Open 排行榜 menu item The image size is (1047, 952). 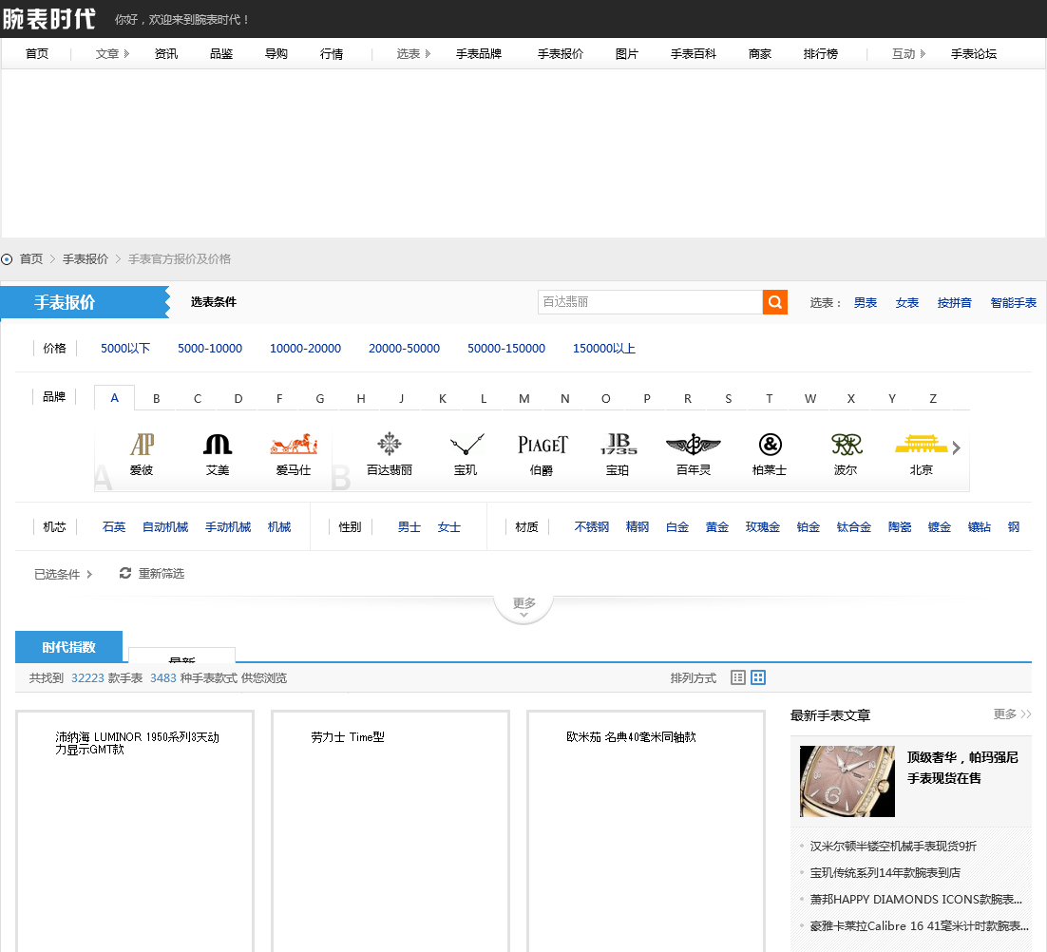(821, 53)
